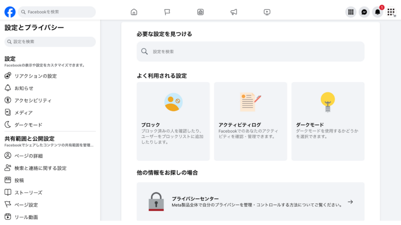This screenshot has width=401, height=225.
Task: Click the magnifier in main search bar
Action: [145, 51]
